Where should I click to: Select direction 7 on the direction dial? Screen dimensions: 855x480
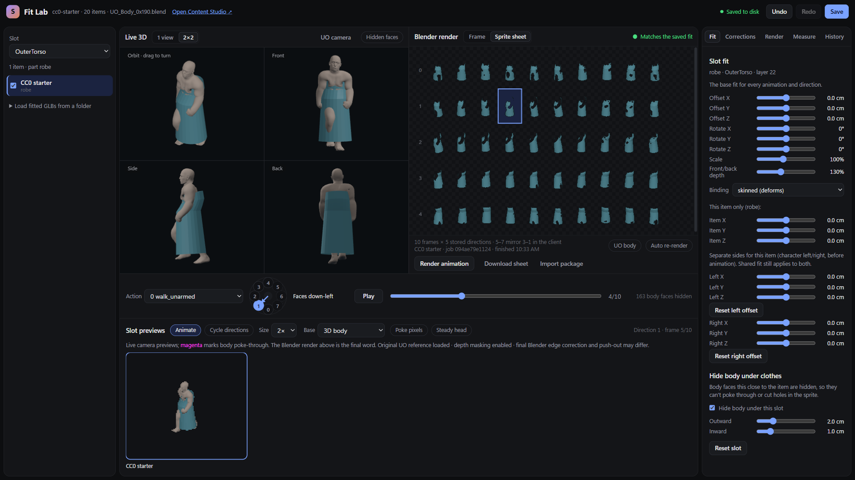pyautogui.click(x=277, y=306)
